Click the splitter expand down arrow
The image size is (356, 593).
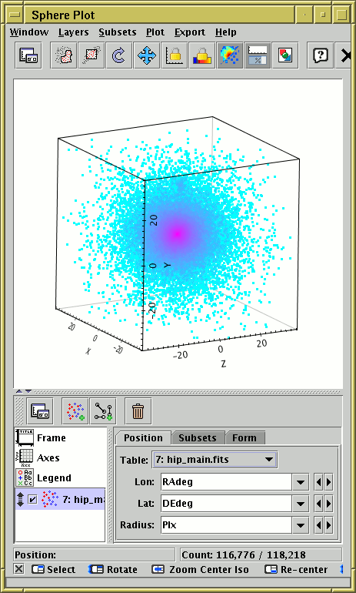28,391
